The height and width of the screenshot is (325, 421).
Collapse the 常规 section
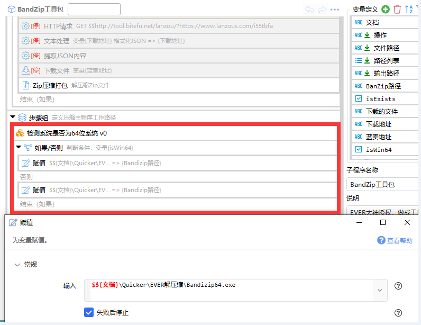pyautogui.click(x=17, y=265)
